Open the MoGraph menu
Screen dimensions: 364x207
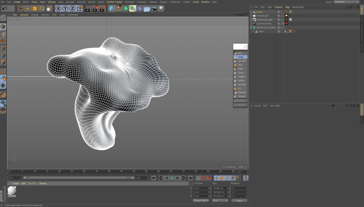pos(129,2)
